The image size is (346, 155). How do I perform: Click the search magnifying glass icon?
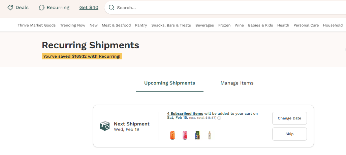pos(112,7)
